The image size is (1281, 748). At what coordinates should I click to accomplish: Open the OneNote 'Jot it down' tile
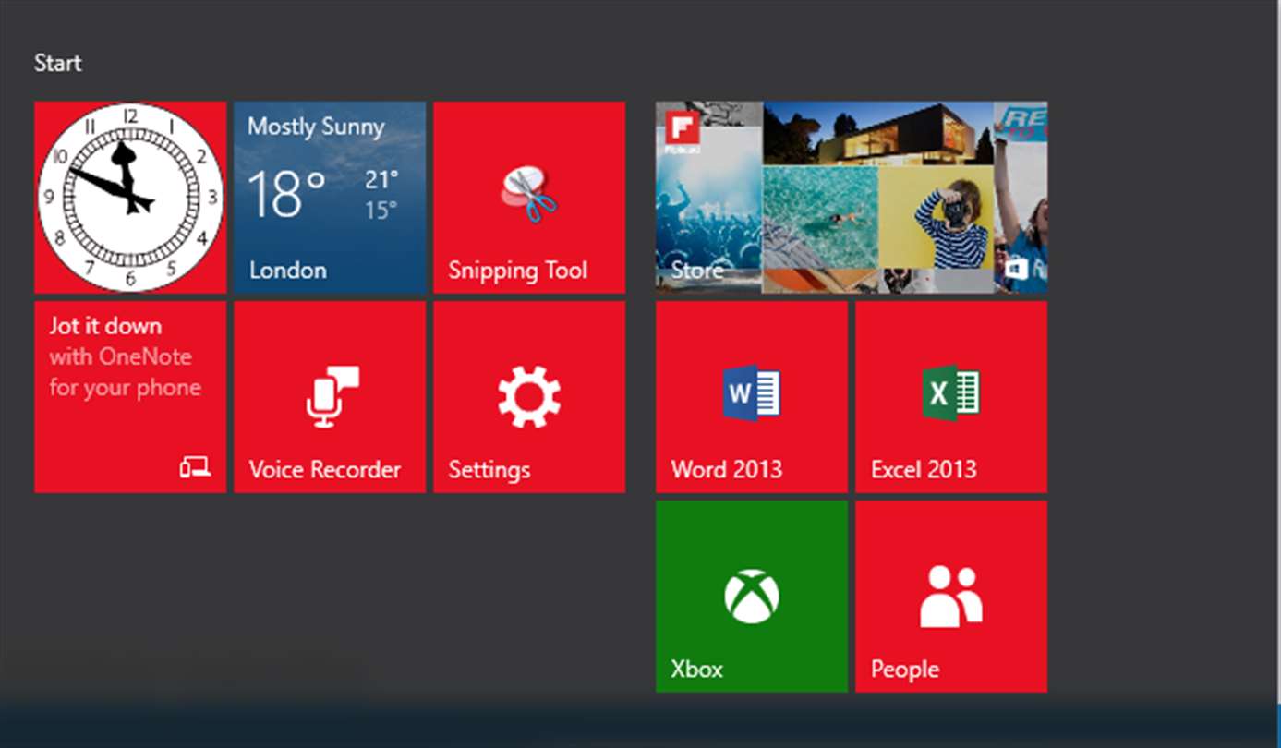[130, 396]
